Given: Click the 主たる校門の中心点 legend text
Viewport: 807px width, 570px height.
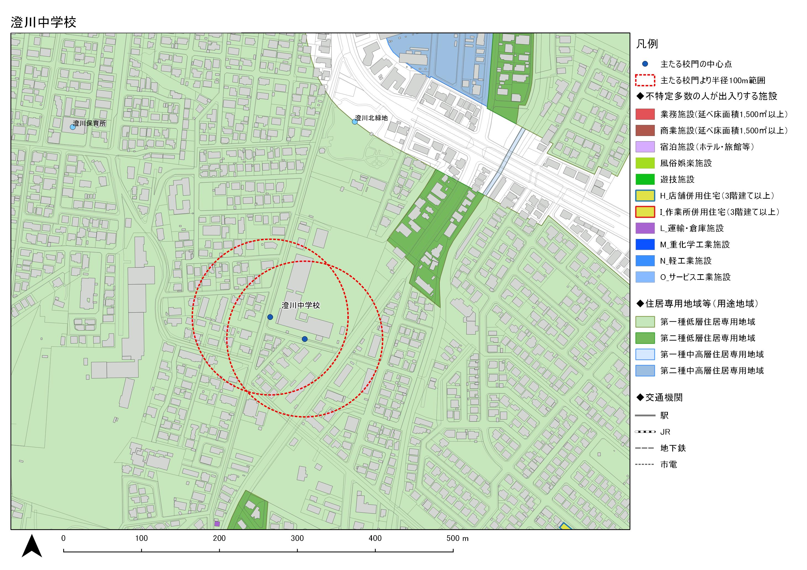Looking at the screenshot, I should 696,64.
